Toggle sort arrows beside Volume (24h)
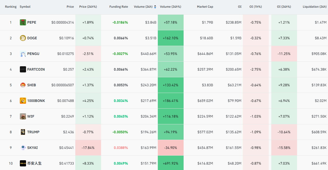Viewport: 328px width, 170px height. tap(155, 7)
